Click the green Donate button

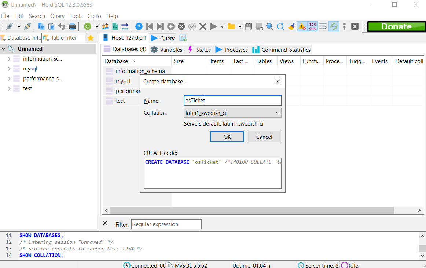click(x=396, y=26)
